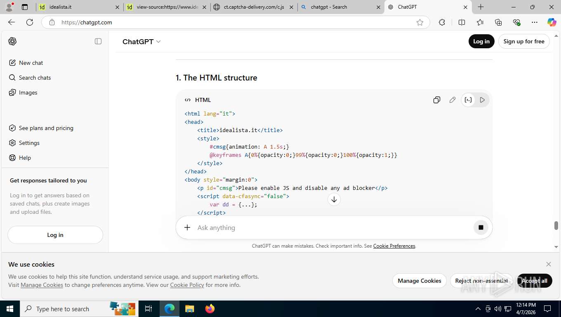The height and width of the screenshot is (317, 561).
Task: Open Windows Start menu
Action: (x=9, y=309)
